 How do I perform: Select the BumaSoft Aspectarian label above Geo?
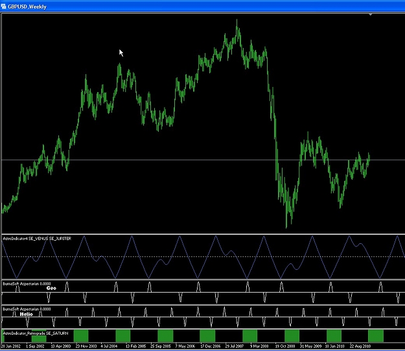(x=27, y=284)
